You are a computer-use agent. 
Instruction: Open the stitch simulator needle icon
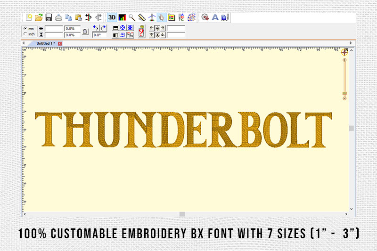point(152,17)
